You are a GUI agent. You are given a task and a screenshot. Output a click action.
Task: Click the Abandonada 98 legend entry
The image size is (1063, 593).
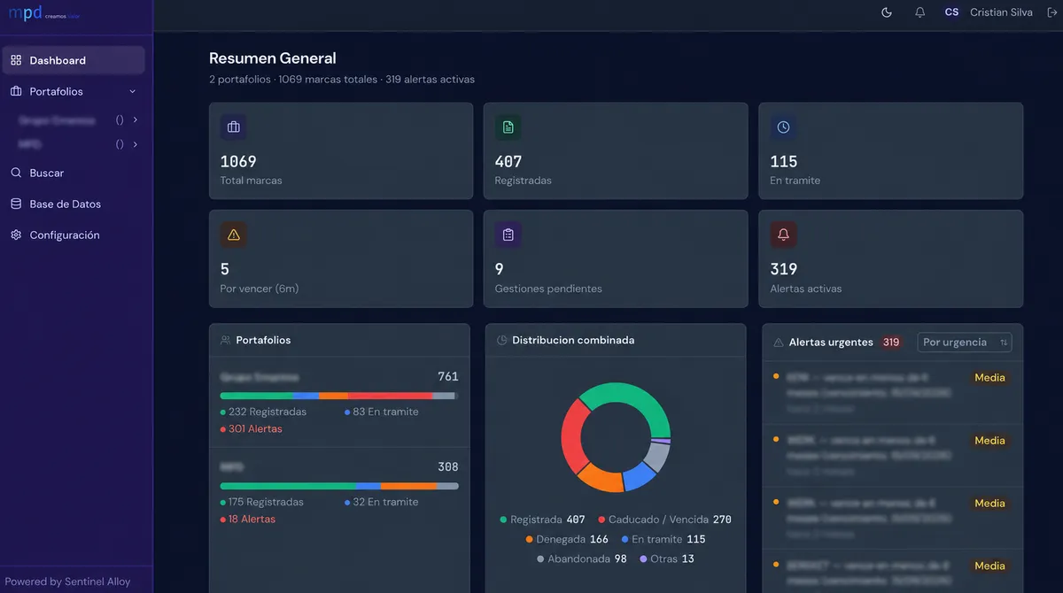coord(582,558)
